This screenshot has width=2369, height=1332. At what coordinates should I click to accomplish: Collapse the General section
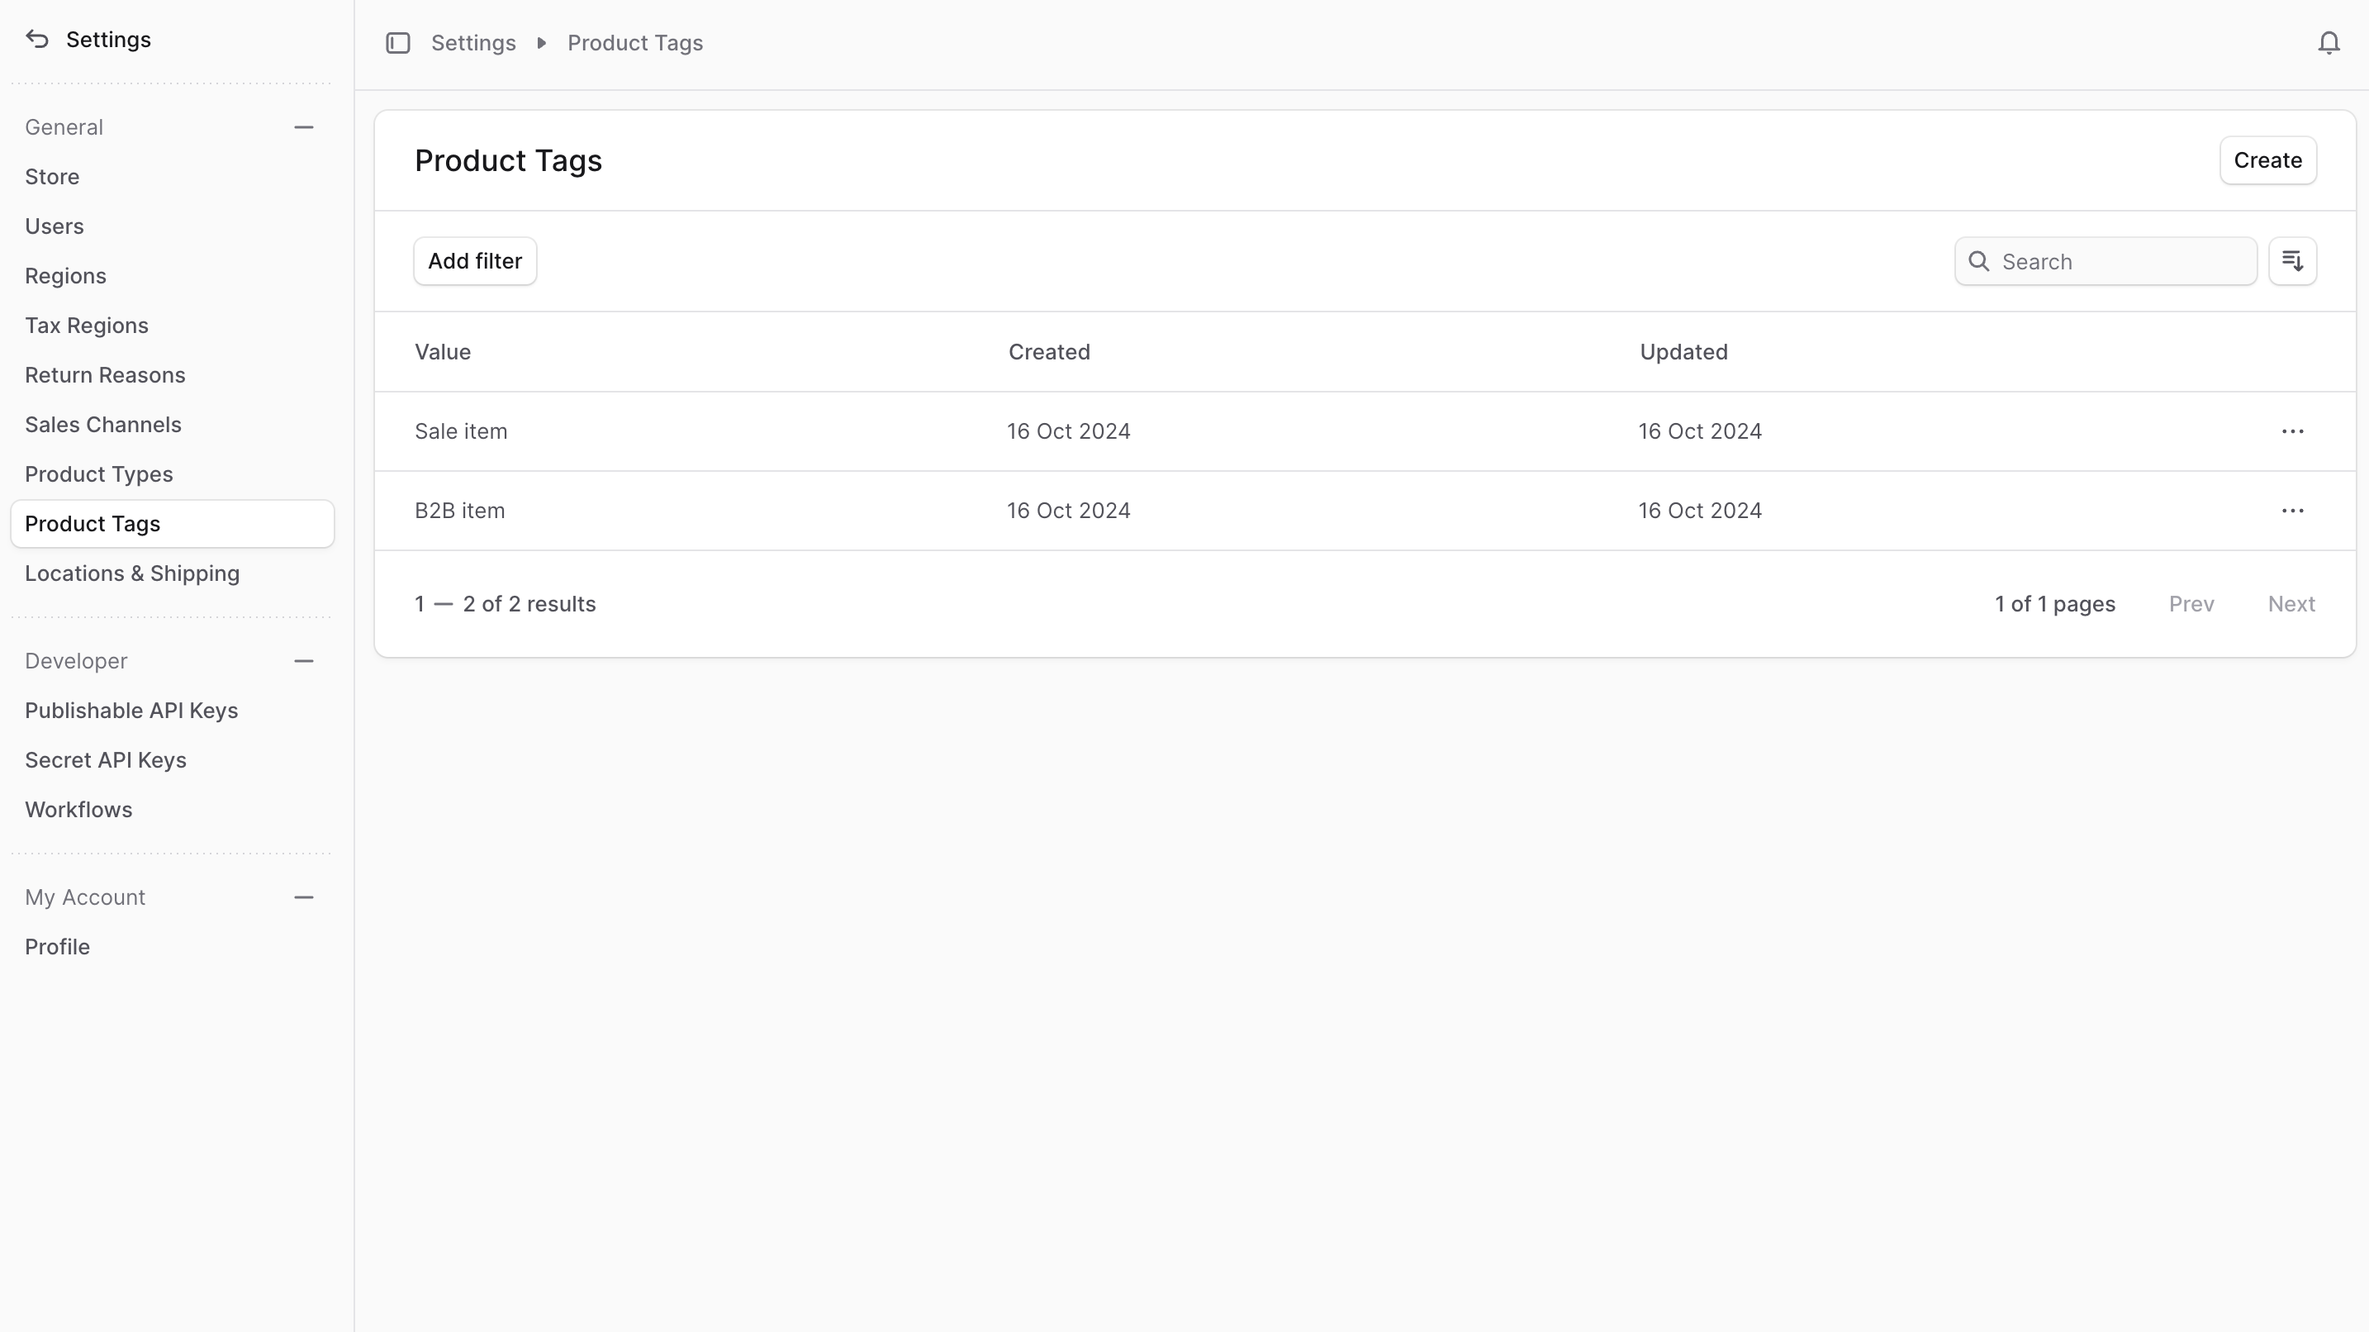303,127
